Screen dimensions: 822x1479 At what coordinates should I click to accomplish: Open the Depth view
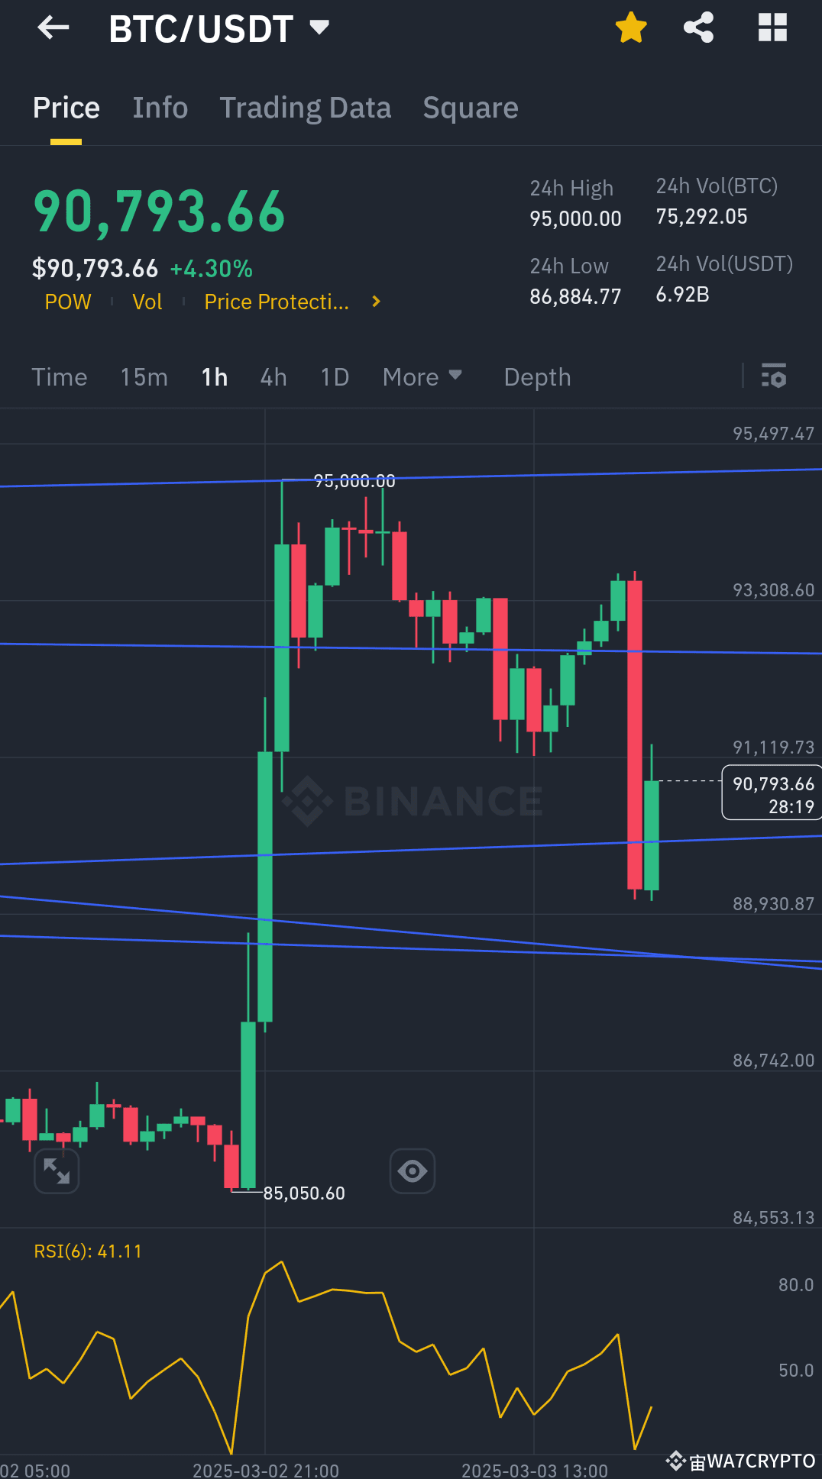(537, 376)
